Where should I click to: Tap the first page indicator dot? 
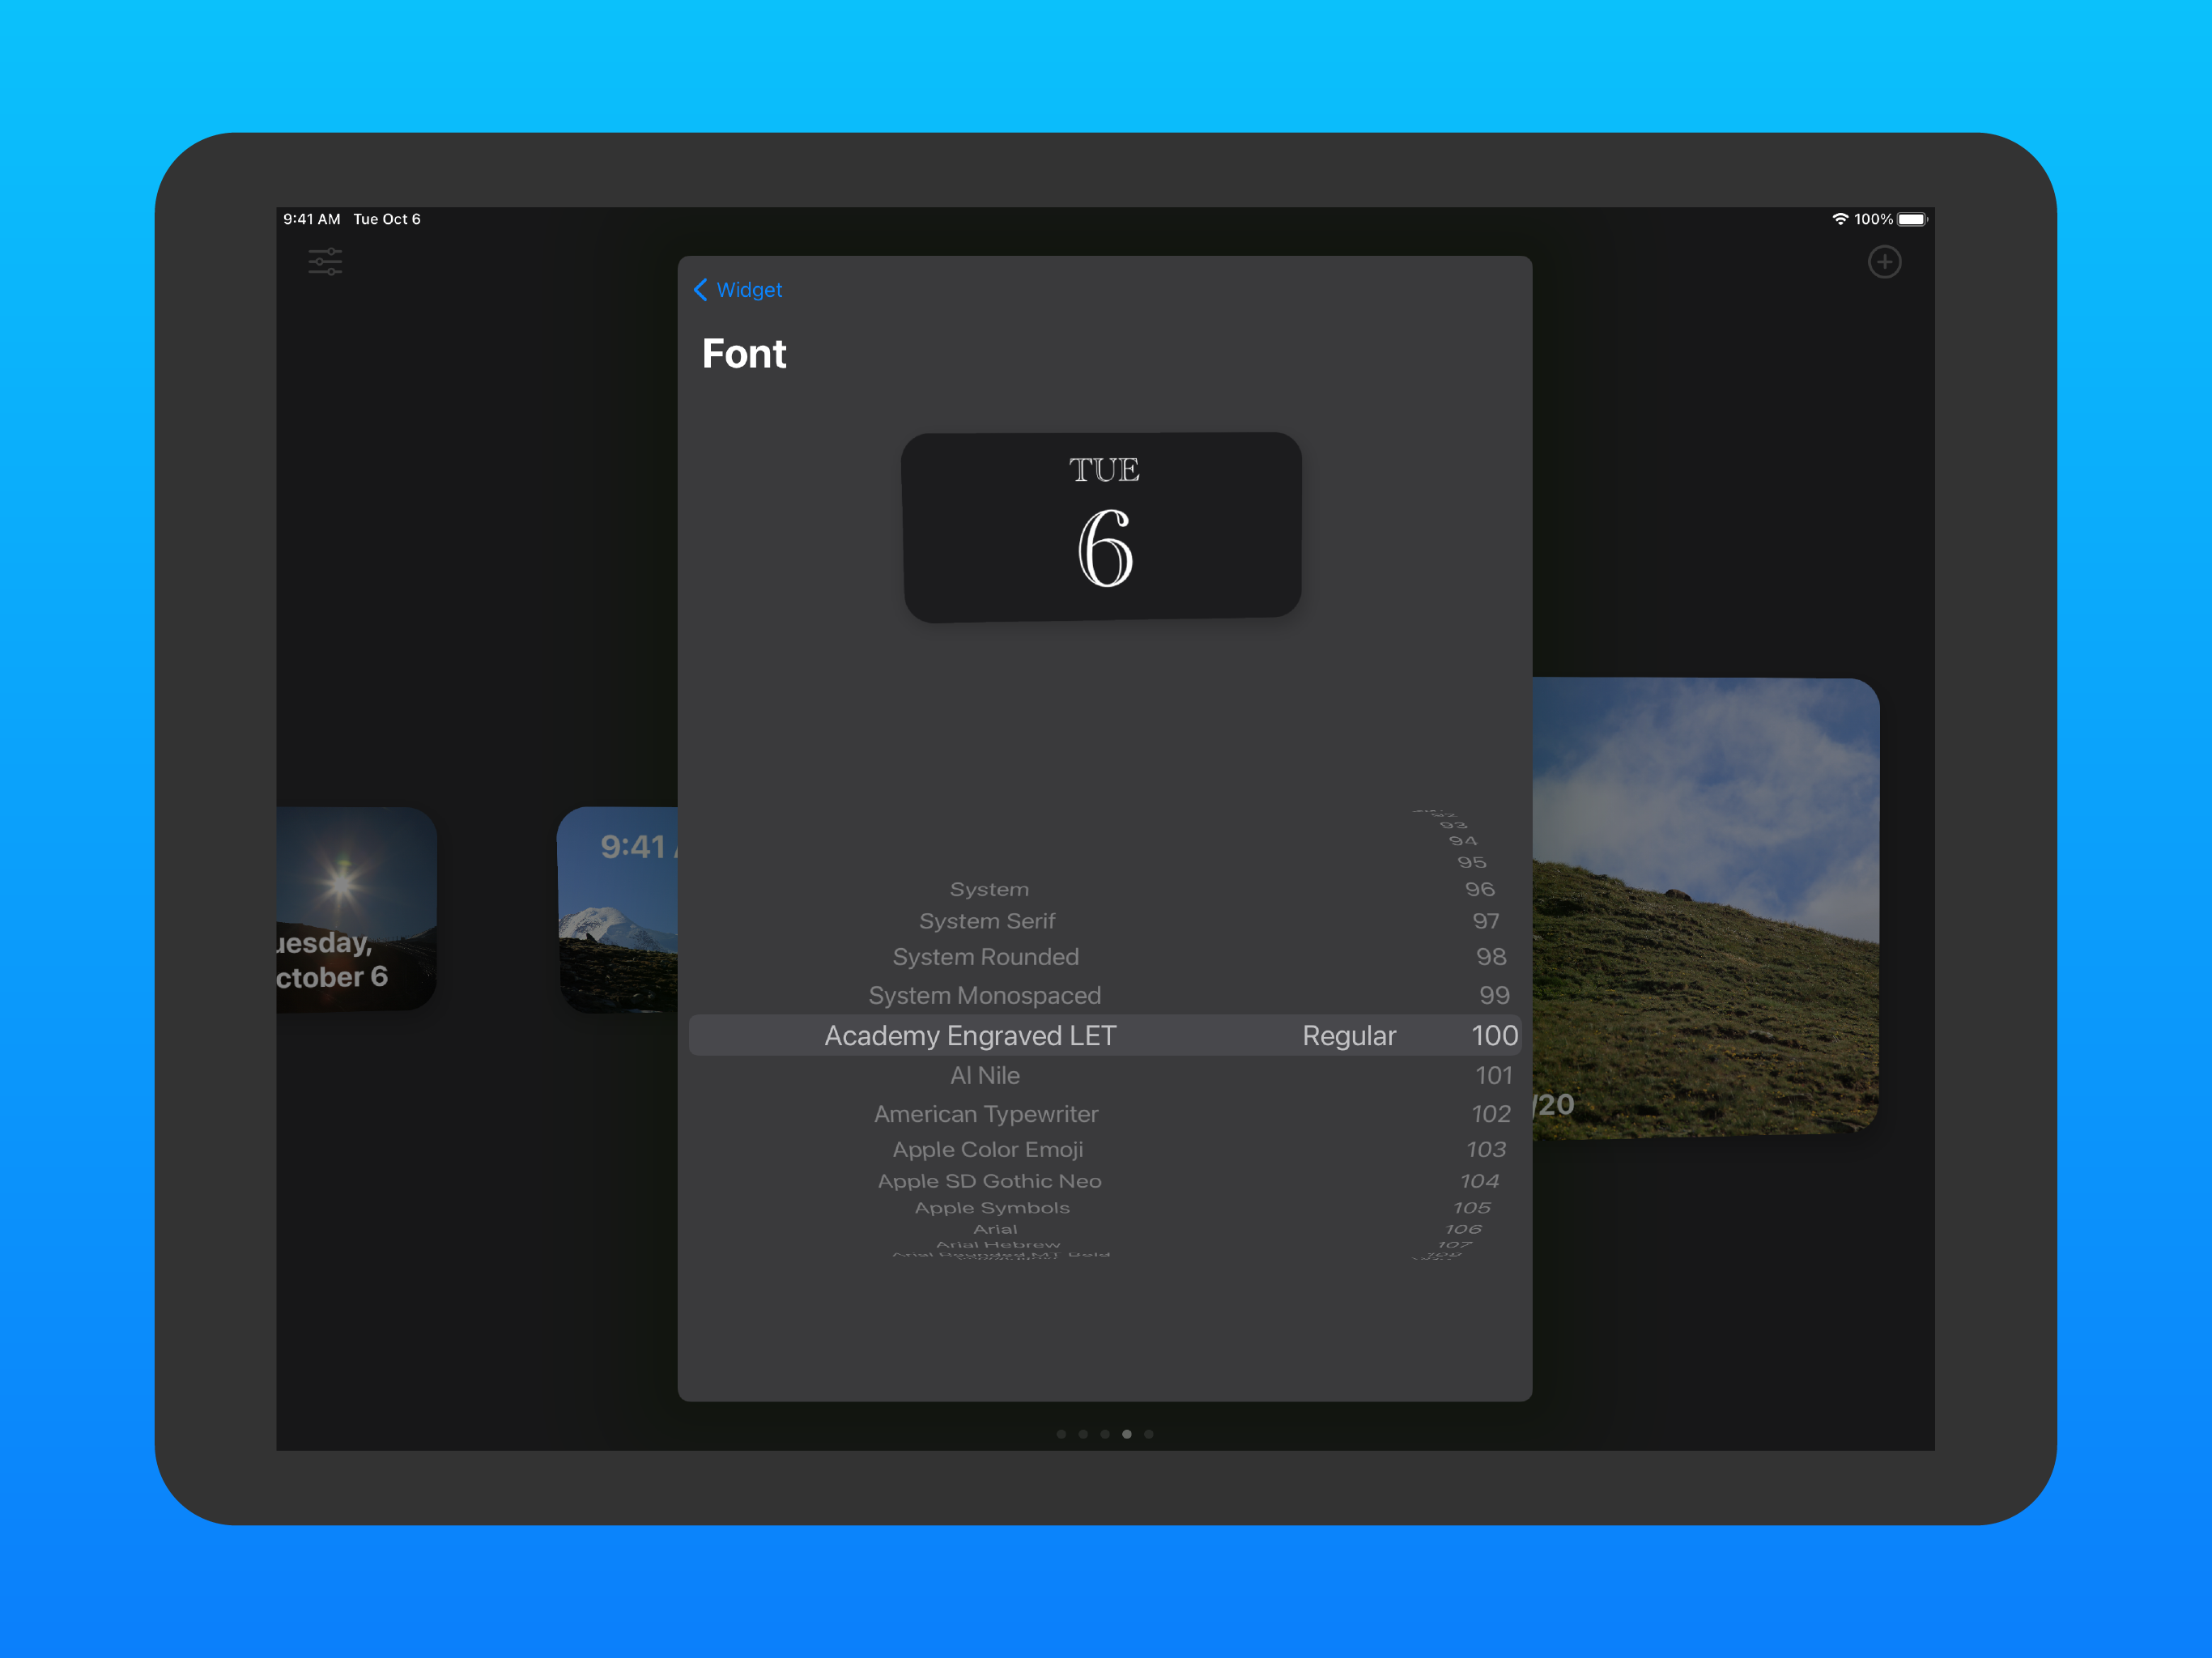point(1061,1434)
